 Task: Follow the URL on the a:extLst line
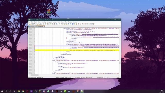[x=100, y=34]
